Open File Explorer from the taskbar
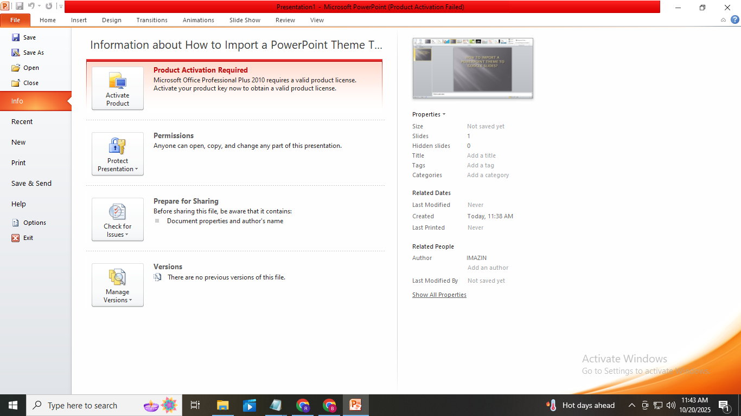 click(x=222, y=405)
